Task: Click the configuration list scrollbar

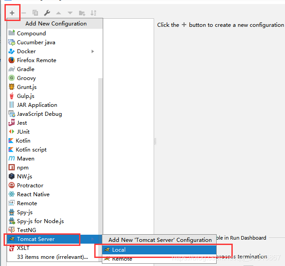Action: [x=101, y=156]
